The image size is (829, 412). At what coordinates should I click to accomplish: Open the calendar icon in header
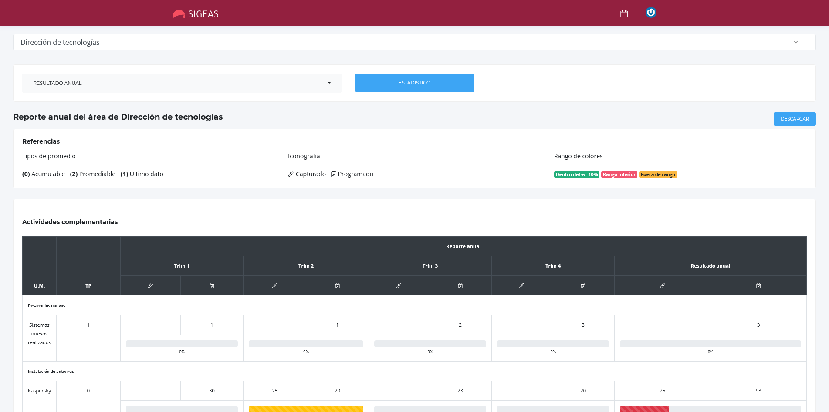click(x=624, y=14)
